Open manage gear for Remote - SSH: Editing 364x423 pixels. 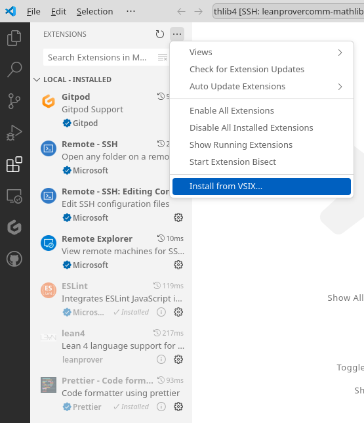coord(178,217)
